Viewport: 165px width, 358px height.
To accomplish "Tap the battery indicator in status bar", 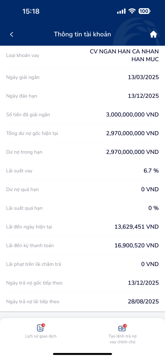I will point(144,11).
